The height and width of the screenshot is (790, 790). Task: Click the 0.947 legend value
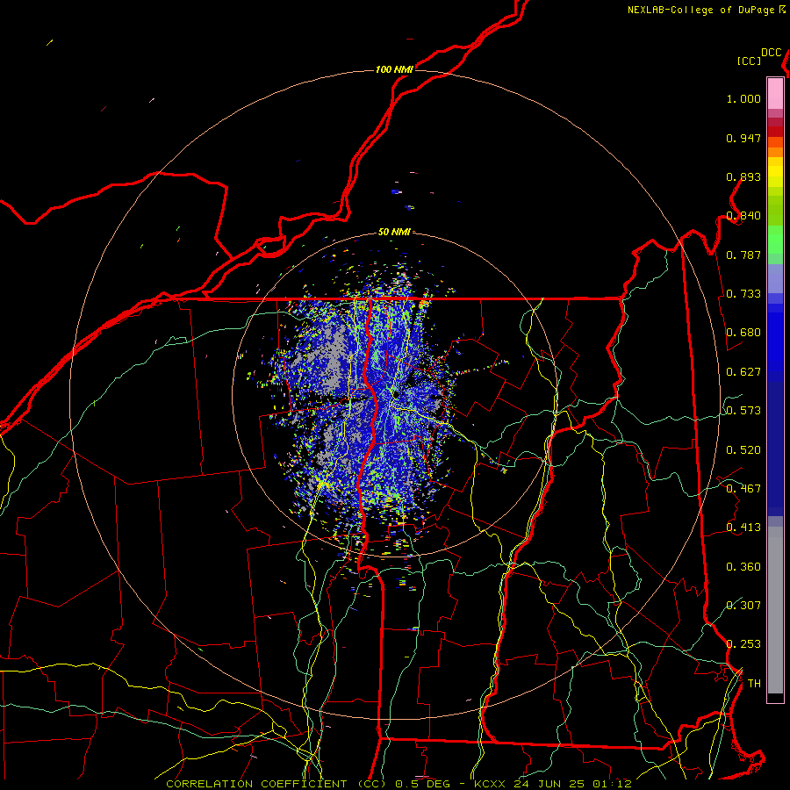[743, 138]
